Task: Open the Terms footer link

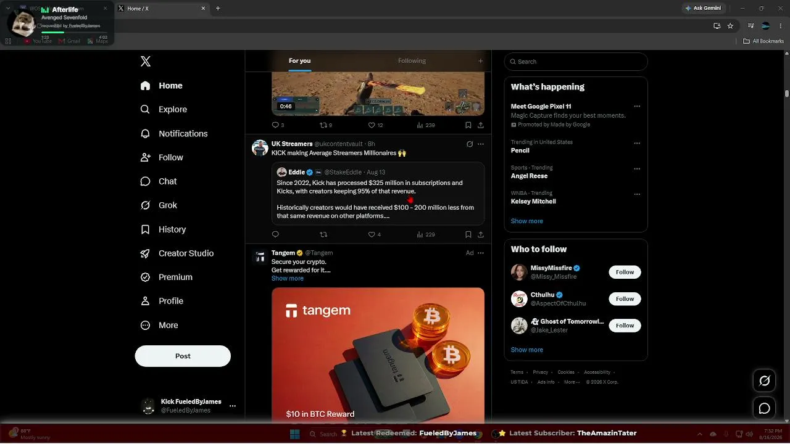Action: tap(517, 372)
